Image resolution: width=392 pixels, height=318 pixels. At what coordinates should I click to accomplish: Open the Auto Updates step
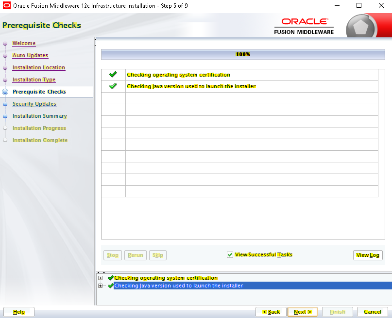tap(30, 55)
